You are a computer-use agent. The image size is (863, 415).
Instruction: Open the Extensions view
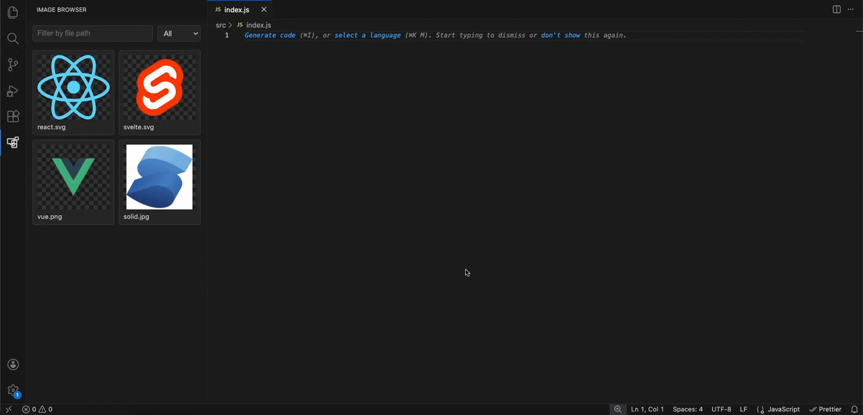[x=12, y=116]
